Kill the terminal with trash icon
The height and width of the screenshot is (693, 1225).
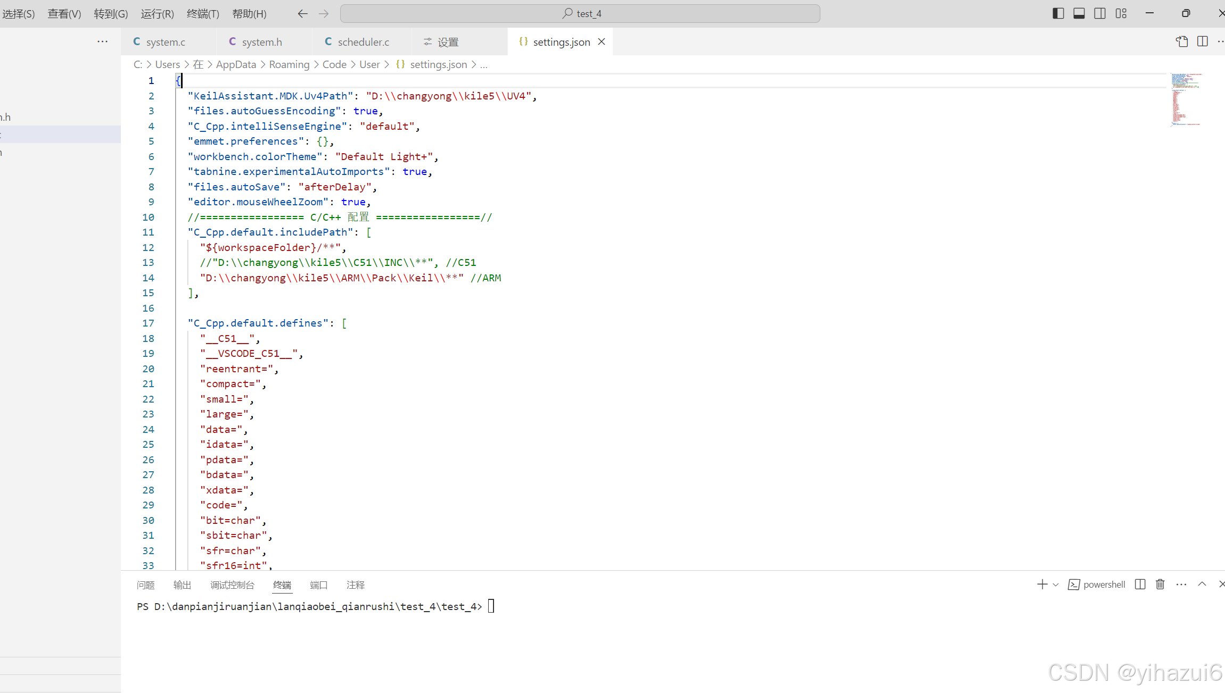pos(1160,585)
